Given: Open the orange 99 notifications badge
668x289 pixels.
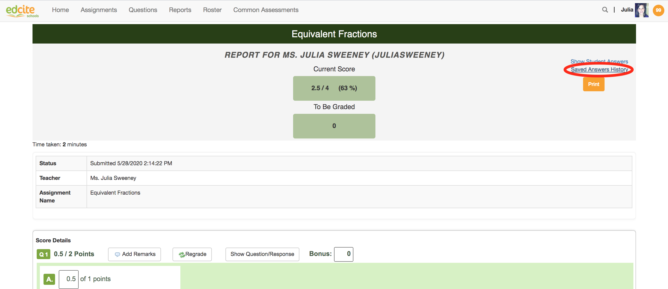Looking at the screenshot, I should pyautogui.click(x=659, y=10).
